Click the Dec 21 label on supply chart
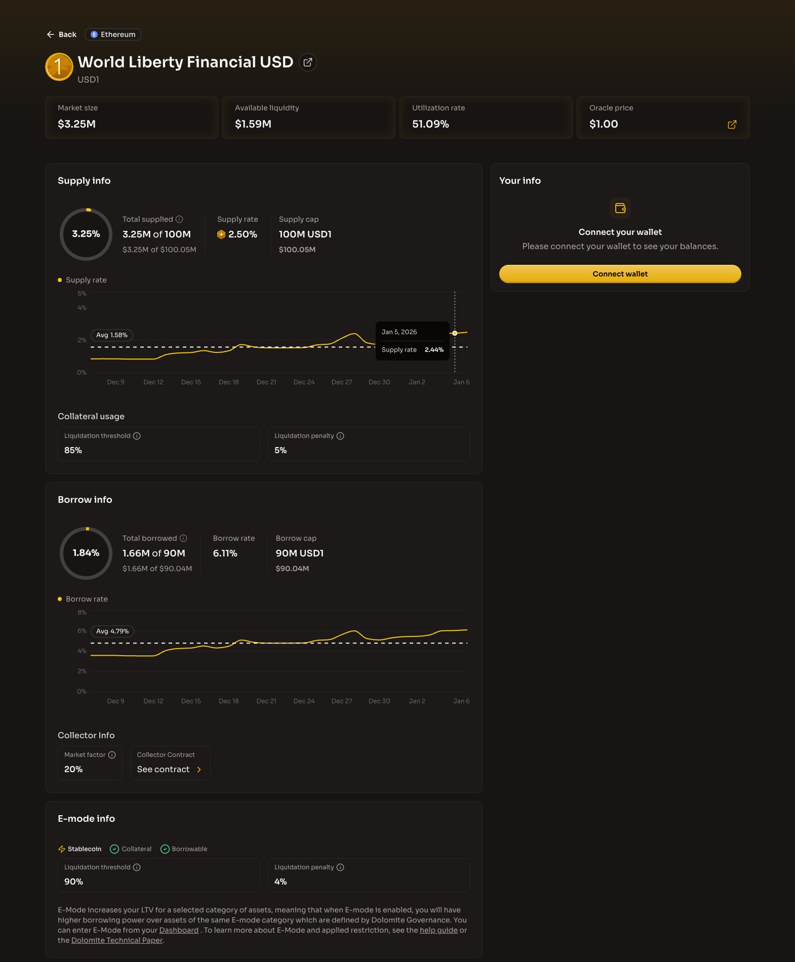Image resolution: width=795 pixels, height=962 pixels. click(x=266, y=382)
